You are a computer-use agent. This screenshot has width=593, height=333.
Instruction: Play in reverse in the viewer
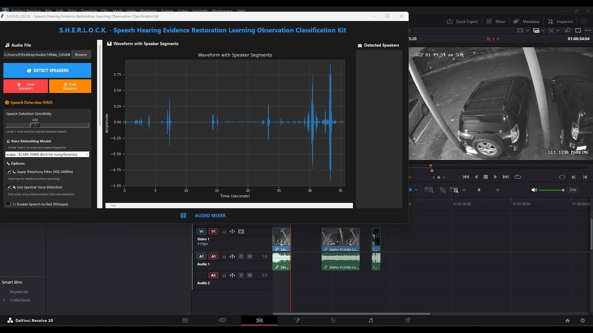[x=476, y=177]
